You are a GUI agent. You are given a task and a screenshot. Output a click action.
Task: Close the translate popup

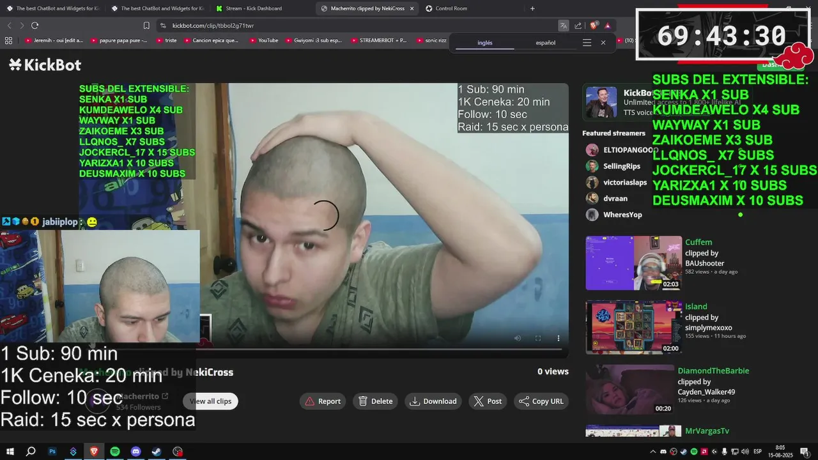tap(603, 43)
